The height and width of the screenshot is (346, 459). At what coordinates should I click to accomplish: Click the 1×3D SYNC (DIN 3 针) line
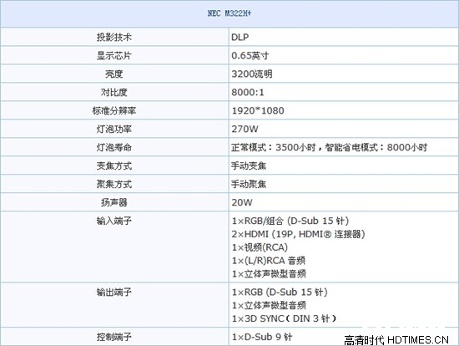(284, 318)
